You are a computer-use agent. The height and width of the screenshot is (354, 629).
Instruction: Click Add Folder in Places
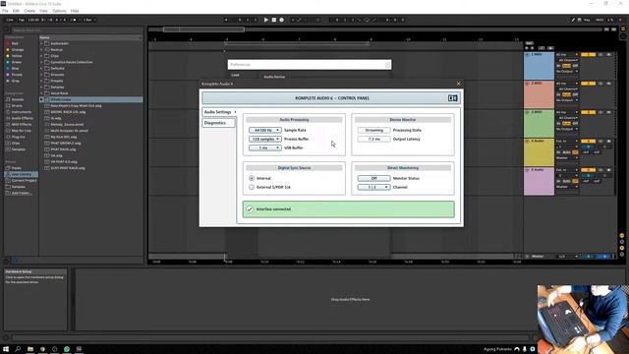click(x=22, y=193)
